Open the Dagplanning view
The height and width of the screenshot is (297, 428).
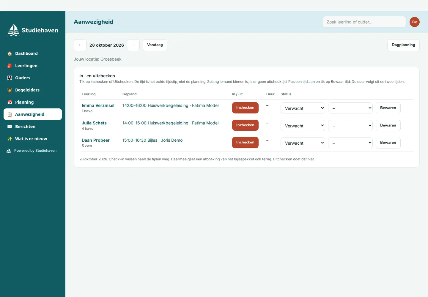403,45
